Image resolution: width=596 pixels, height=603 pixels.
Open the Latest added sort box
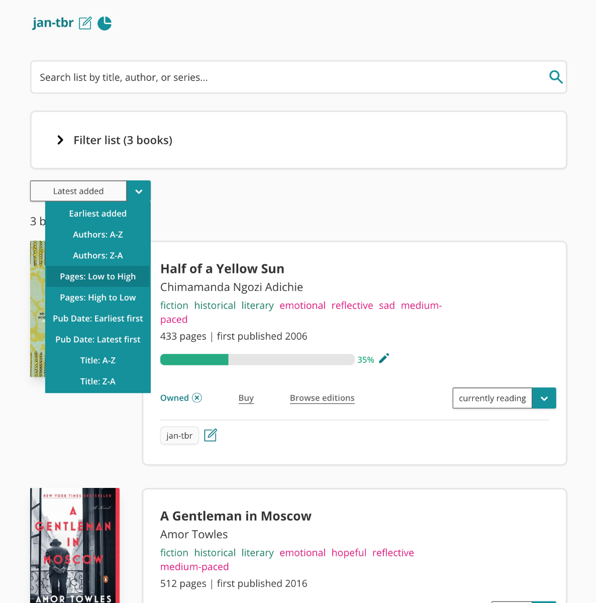click(x=78, y=191)
